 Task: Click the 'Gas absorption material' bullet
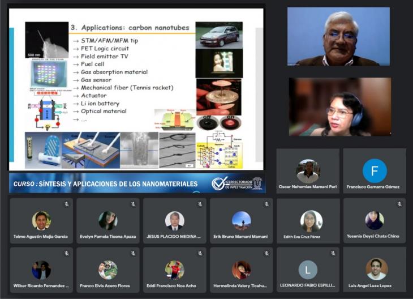pos(114,72)
